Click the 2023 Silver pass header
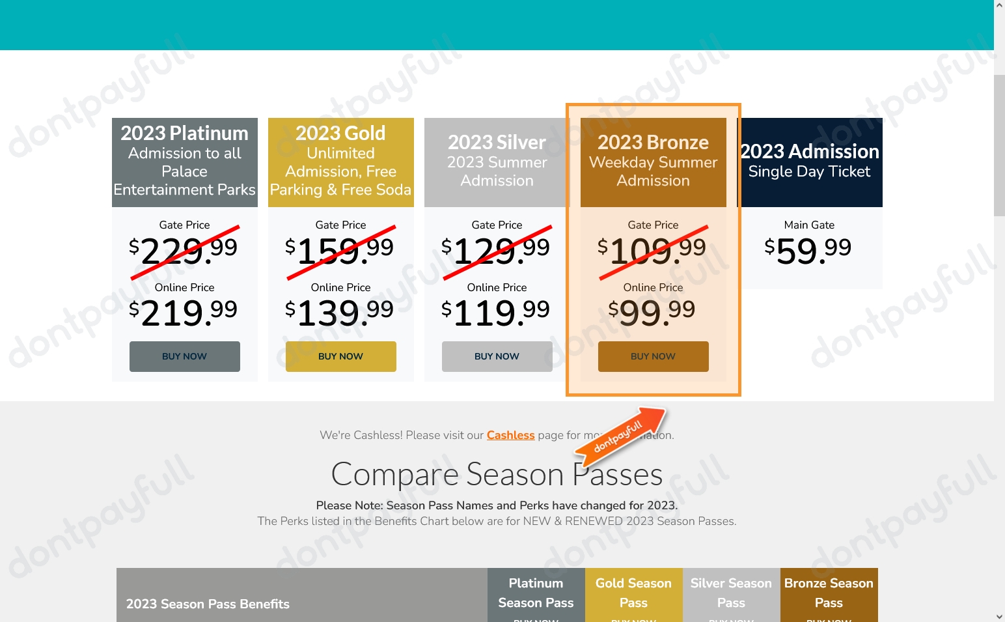 [497, 162]
